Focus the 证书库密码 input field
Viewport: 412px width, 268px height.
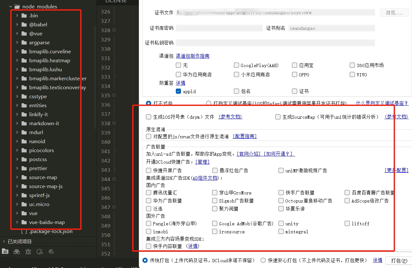click(219, 28)
